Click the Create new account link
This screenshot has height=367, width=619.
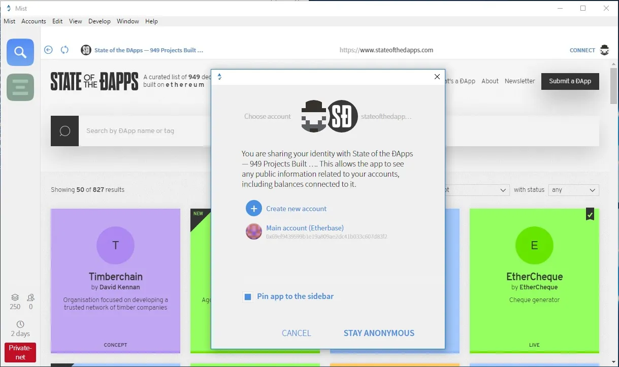297,209
